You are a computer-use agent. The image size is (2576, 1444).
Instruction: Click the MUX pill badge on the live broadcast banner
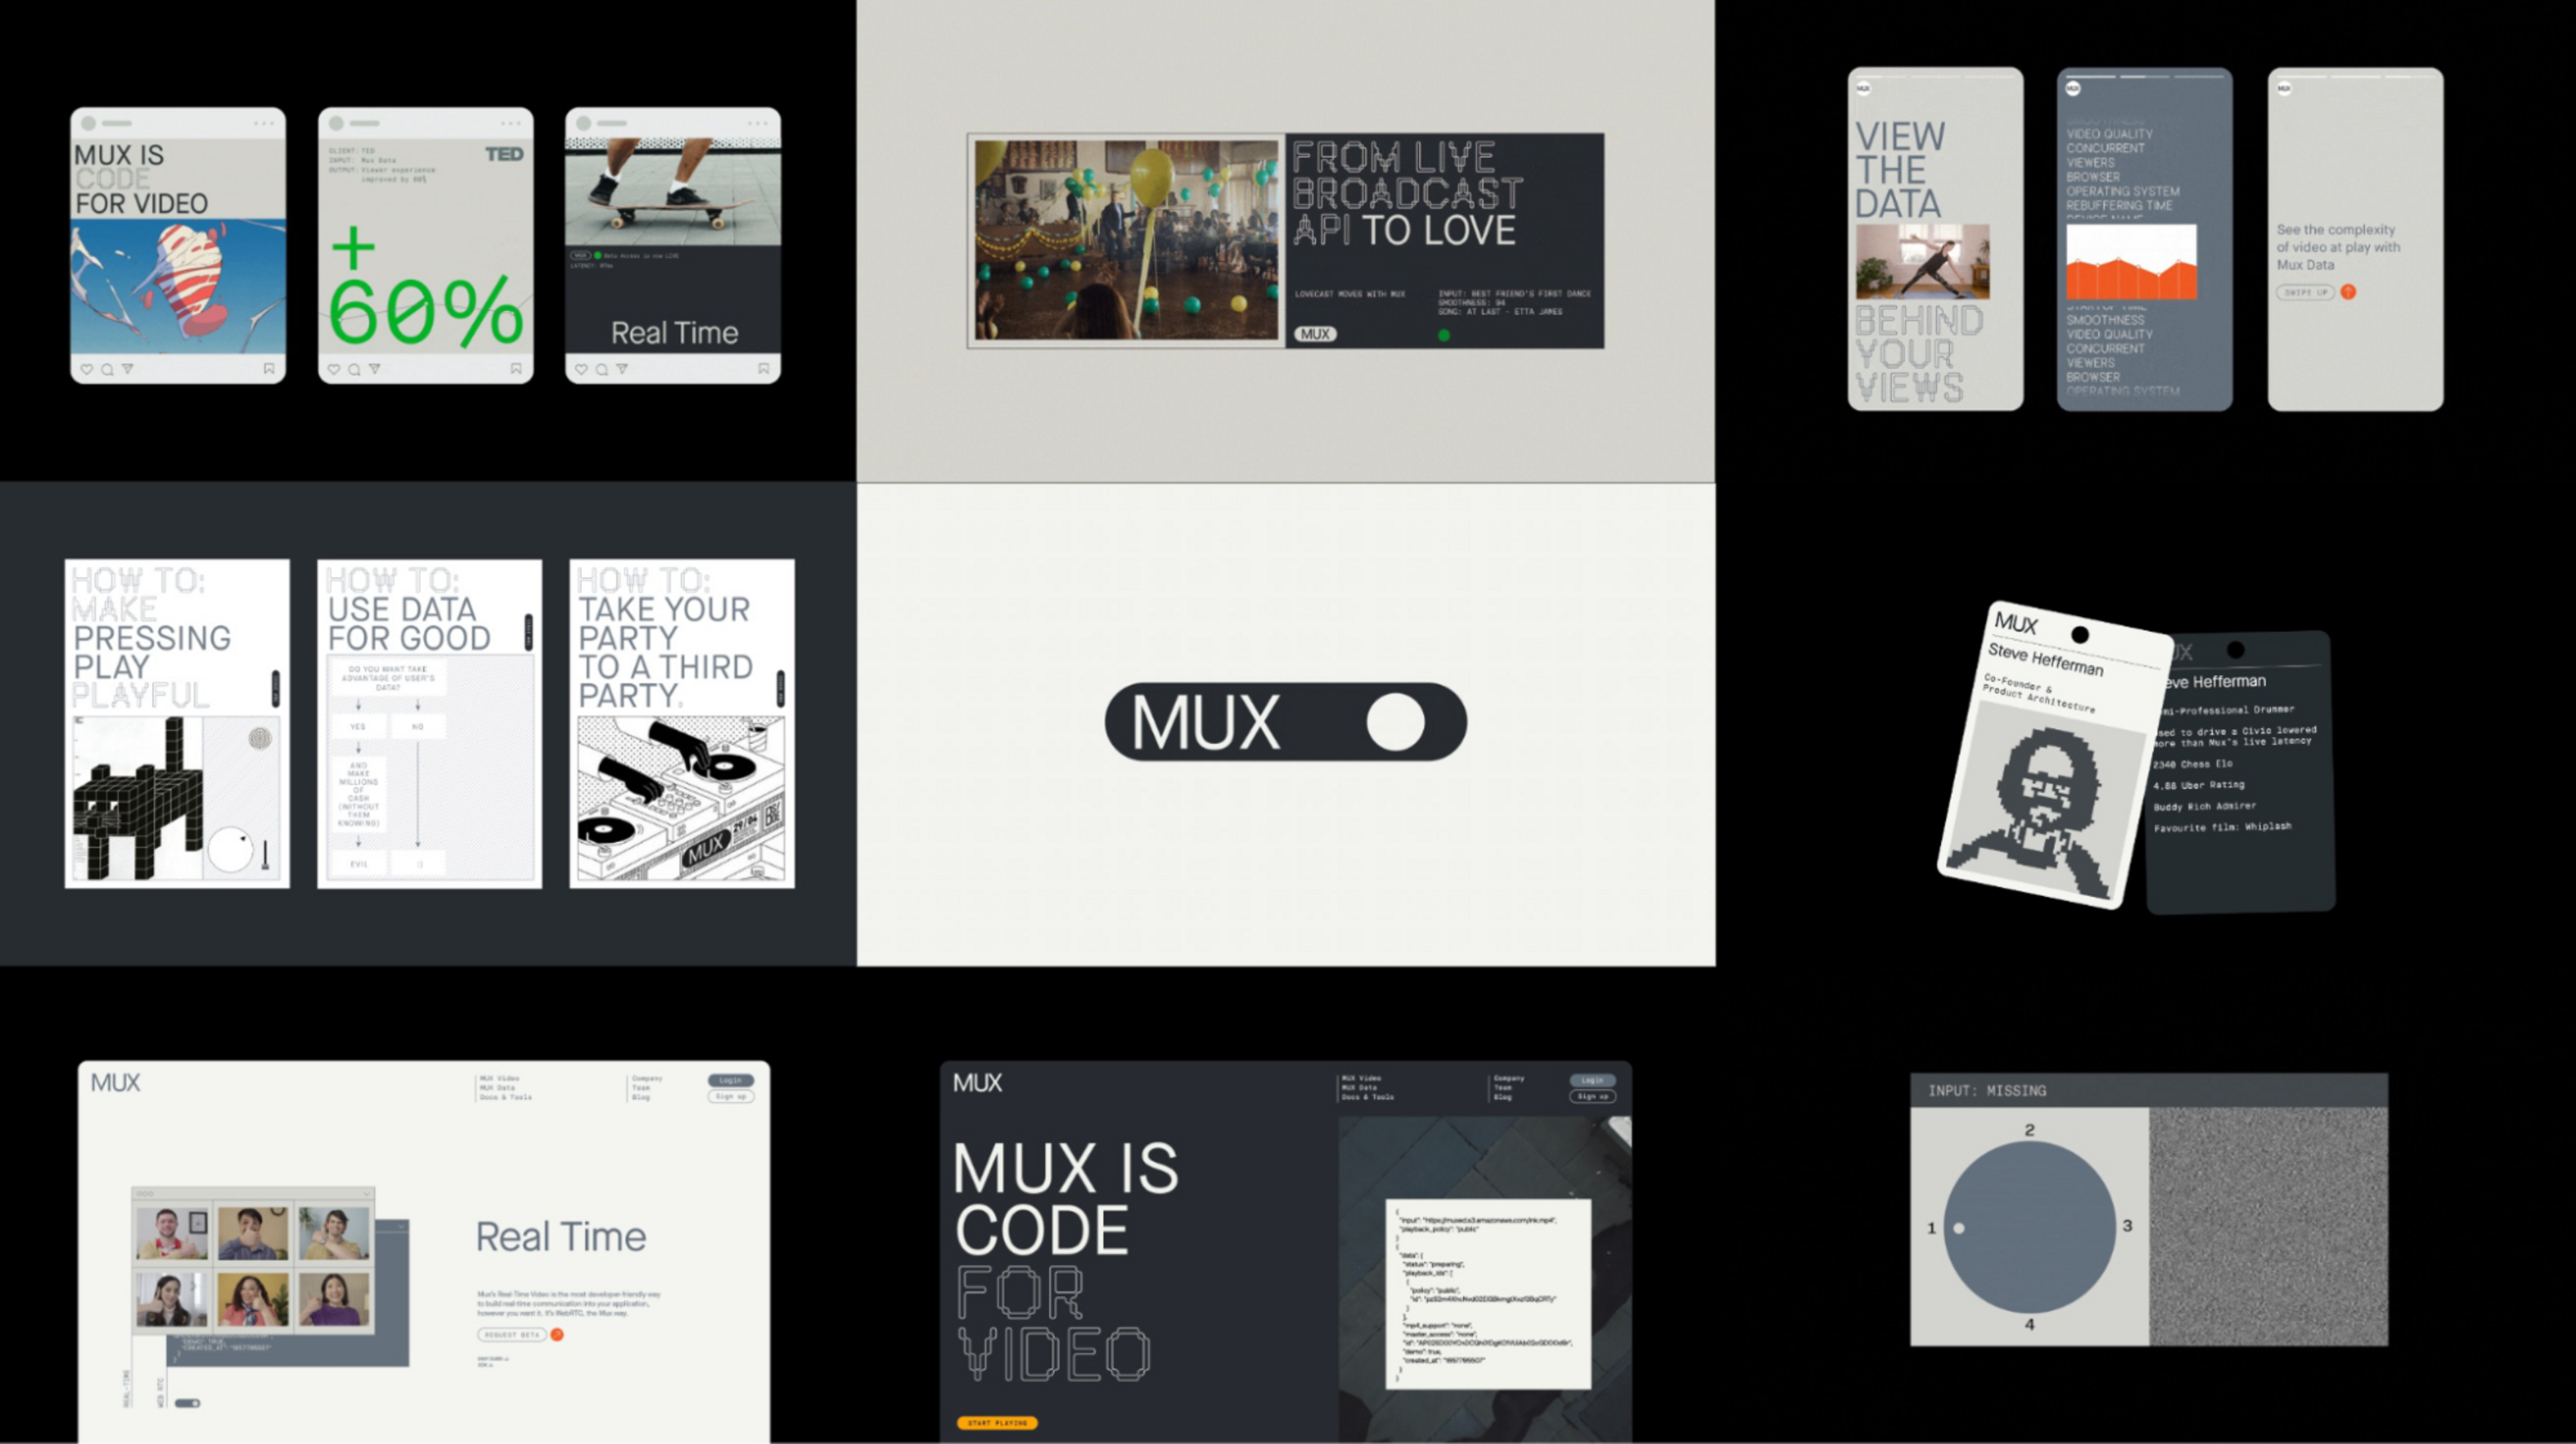tap(1315, 334)
